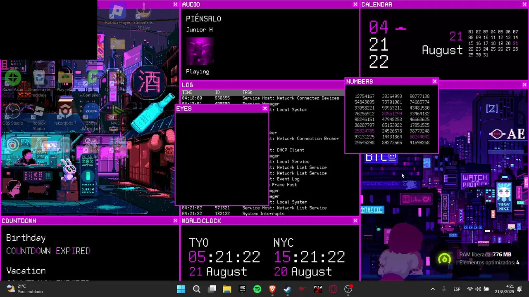Click the song title 'PIÉNSALO'

click(x=203, y=19)
